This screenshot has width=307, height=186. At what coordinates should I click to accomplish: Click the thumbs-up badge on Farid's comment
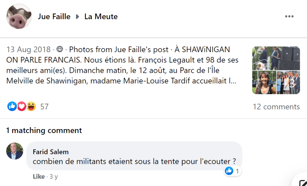[229, 171]
